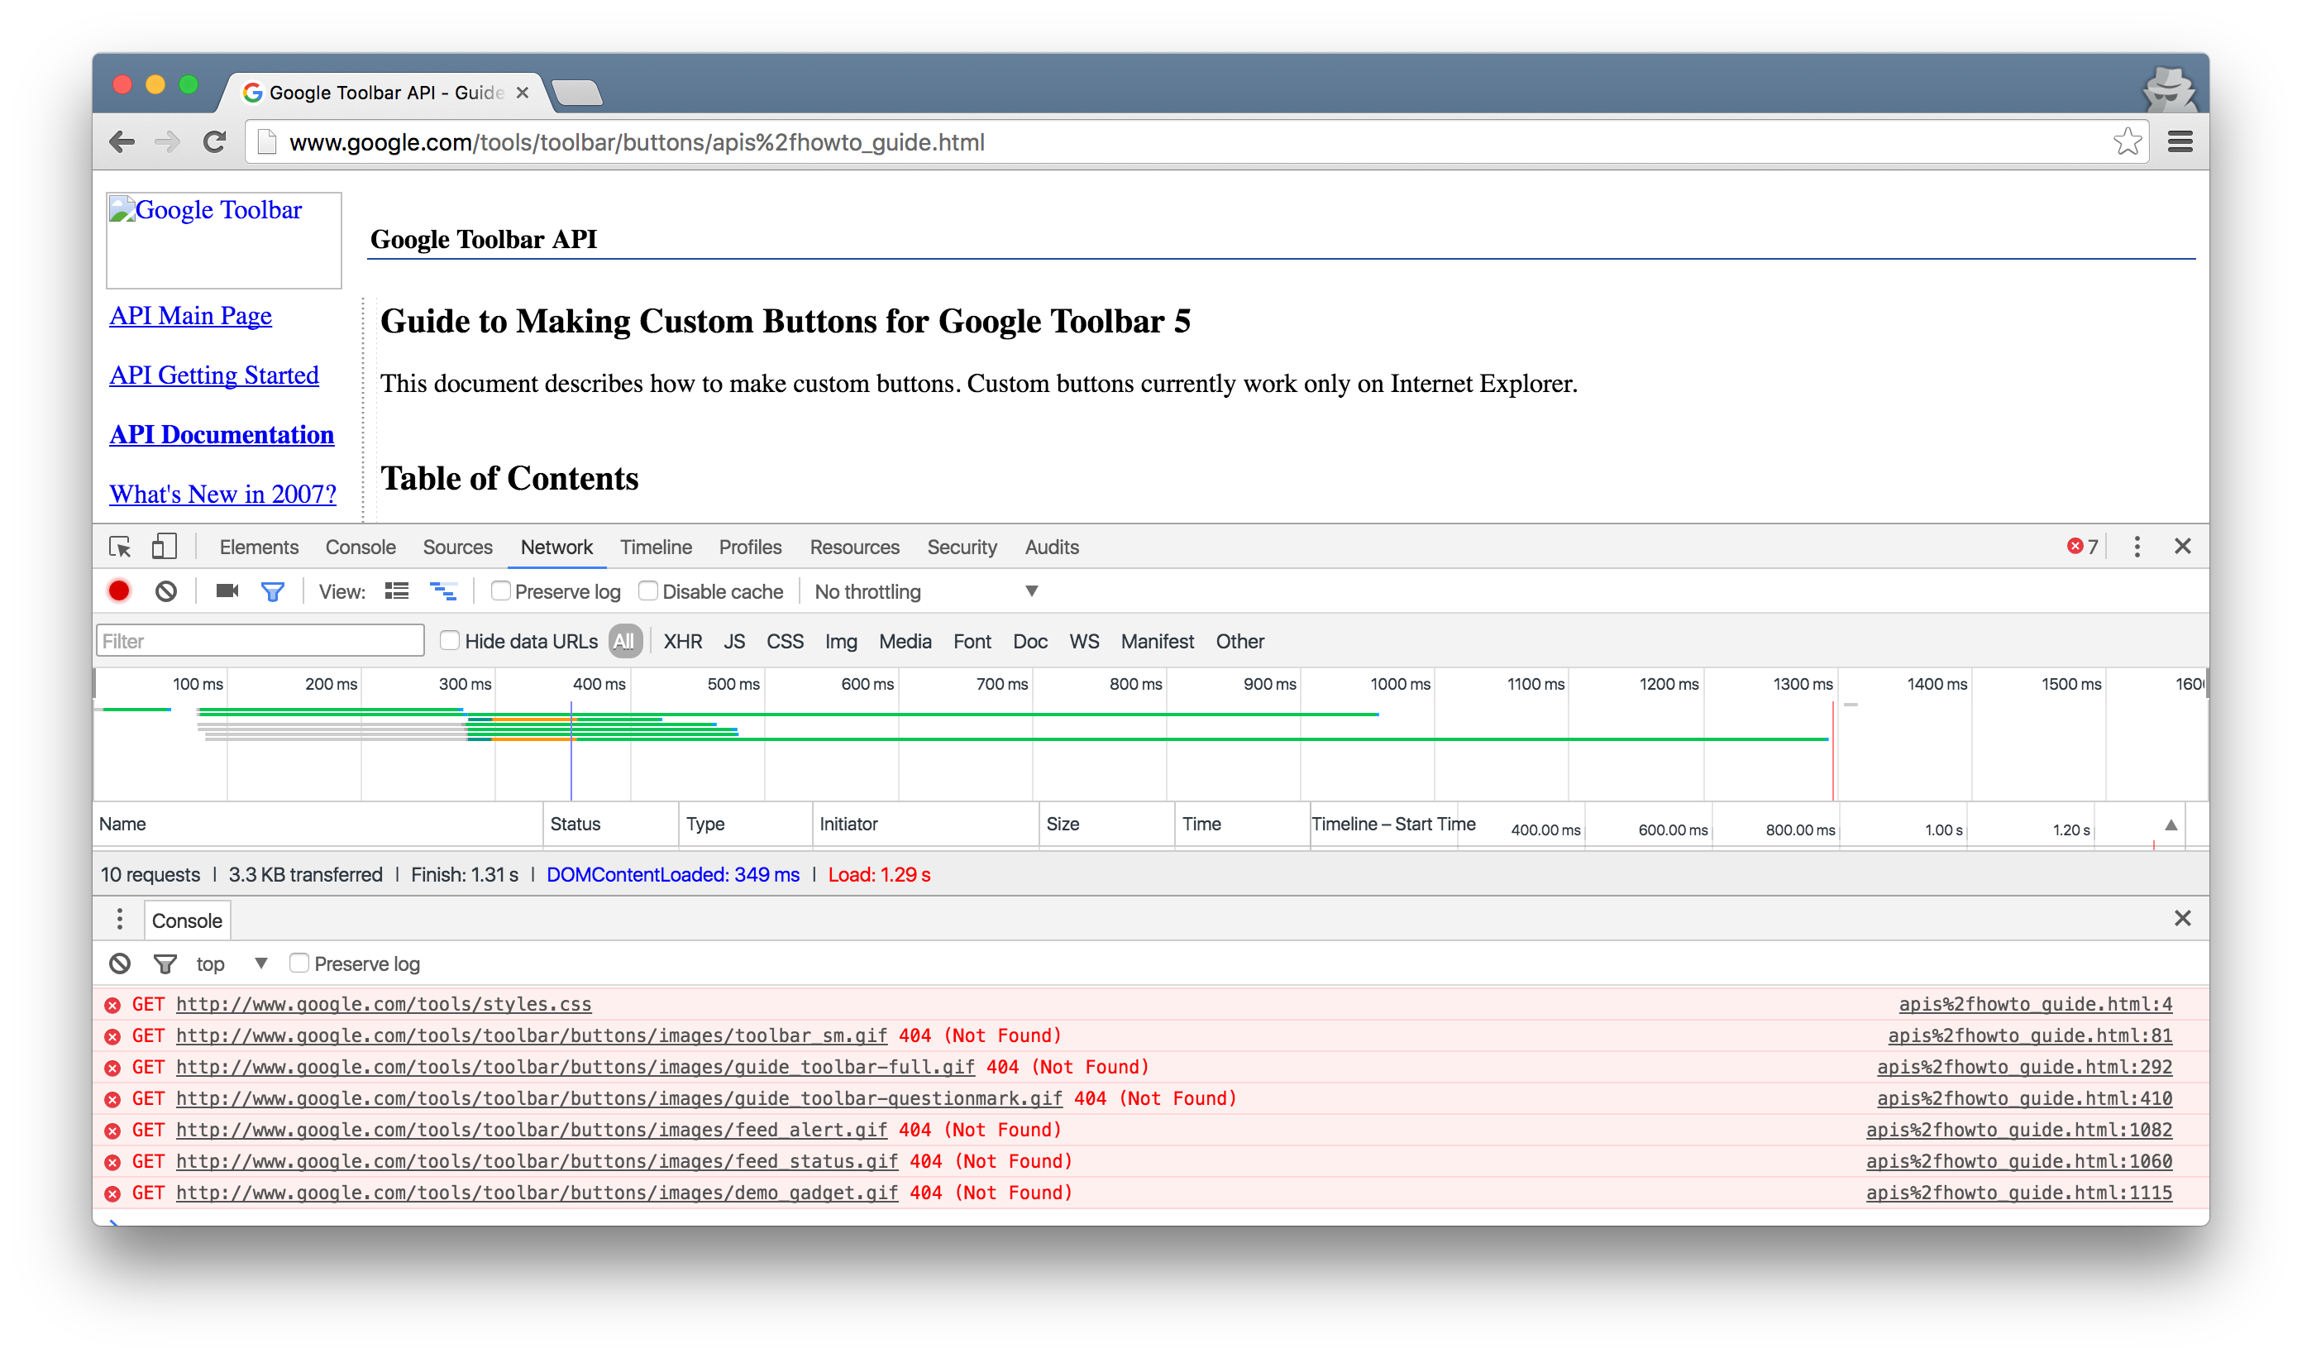Clear console with the ban icon

pos(120,964)
